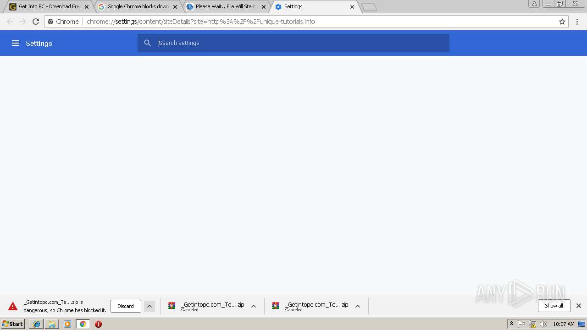Viewport: 587px width, 330px height.
Task: Open menu for first canceled zip download
Action: click(x=254, y=306)
